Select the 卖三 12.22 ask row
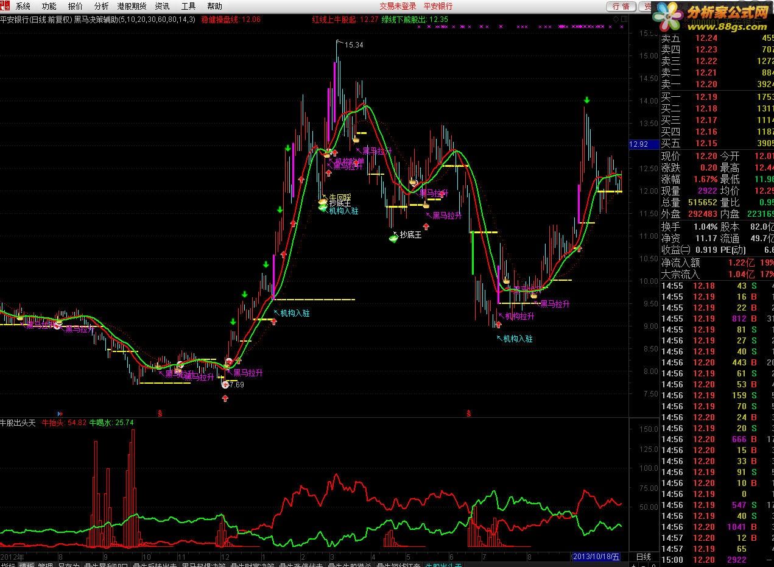 point(717,61)
